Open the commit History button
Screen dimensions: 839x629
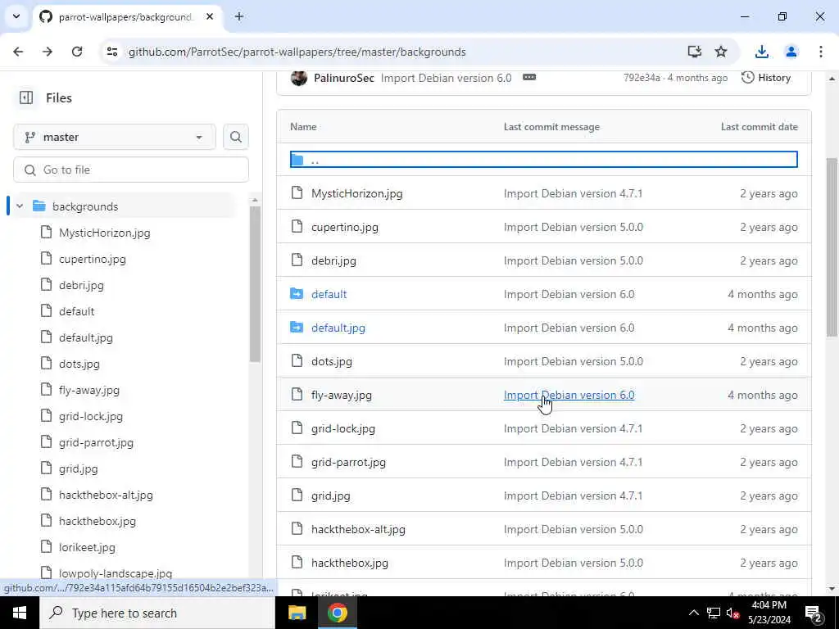point(766,78)
